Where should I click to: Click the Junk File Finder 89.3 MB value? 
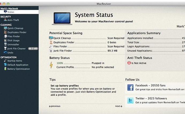coord(112,51)
